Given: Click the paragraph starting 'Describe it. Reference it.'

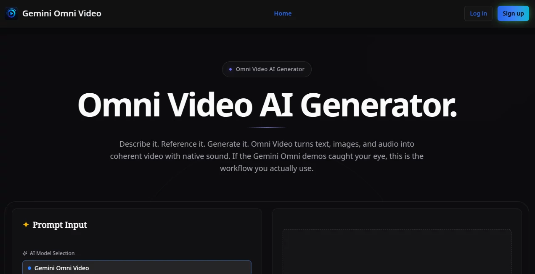Looking at the screenshot, I should pos(267,156).
